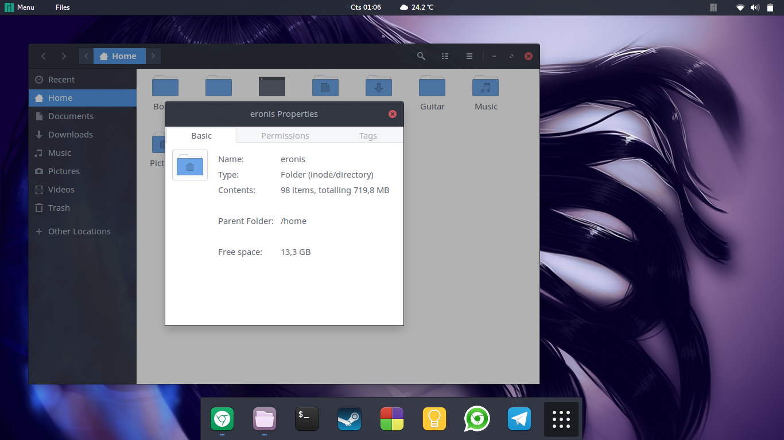The width and height of the screenshot is (784, 440).
Task: Click "98 items, totalling 719,8 MB" text
Action: (x=335, y=190)
